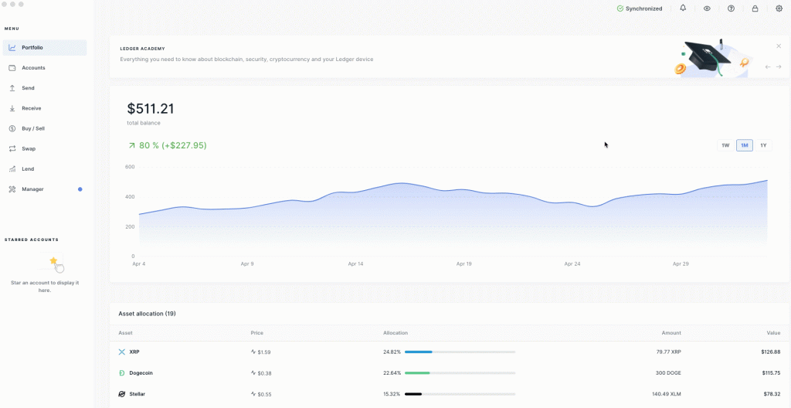Show previous banner with left arrow

pos(768,66)
